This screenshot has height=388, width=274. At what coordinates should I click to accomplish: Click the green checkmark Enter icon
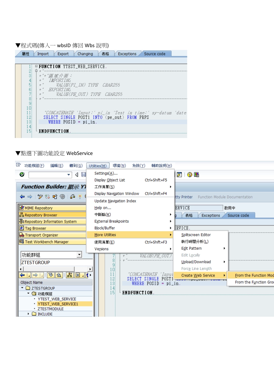(x=22, y=174)
